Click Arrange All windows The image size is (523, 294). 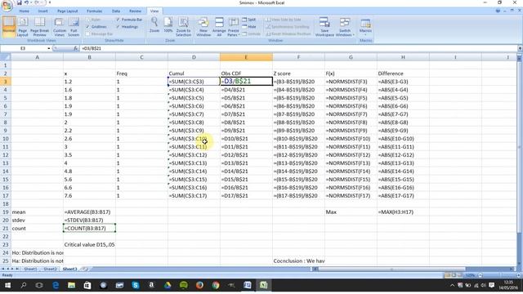pyautogui.click(x=219, y=27)
